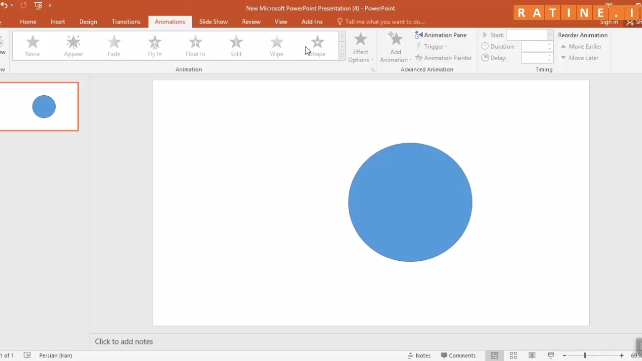
Task: Open the Animation Pane
Action: point(440,35)
